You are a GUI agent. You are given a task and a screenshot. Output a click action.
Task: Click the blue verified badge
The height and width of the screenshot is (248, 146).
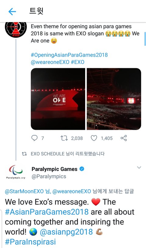(82, 169)
